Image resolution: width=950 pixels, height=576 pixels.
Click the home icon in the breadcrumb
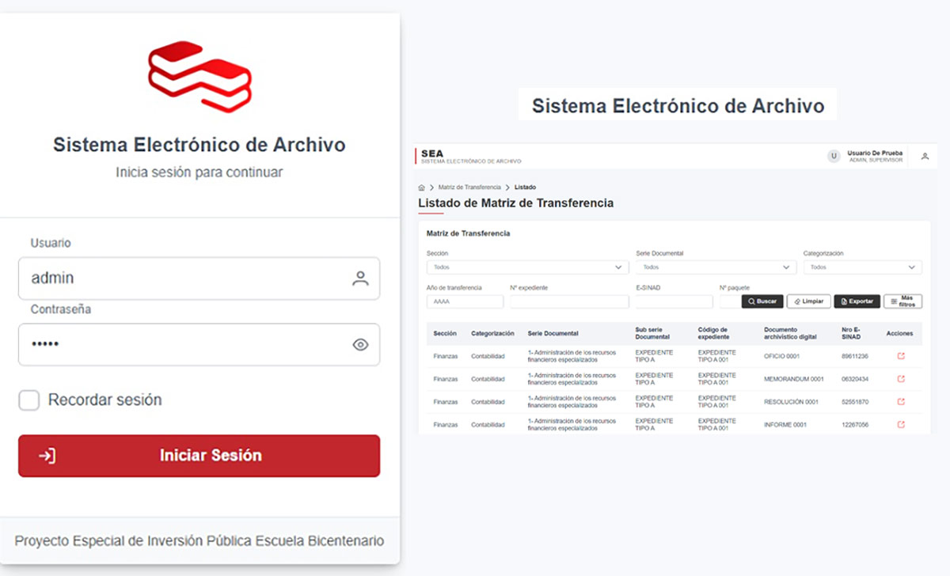(x=421, y=188)
